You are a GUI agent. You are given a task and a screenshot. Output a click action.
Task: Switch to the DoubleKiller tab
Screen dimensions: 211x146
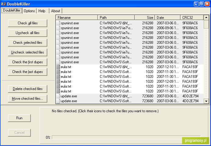coord(12,10)
